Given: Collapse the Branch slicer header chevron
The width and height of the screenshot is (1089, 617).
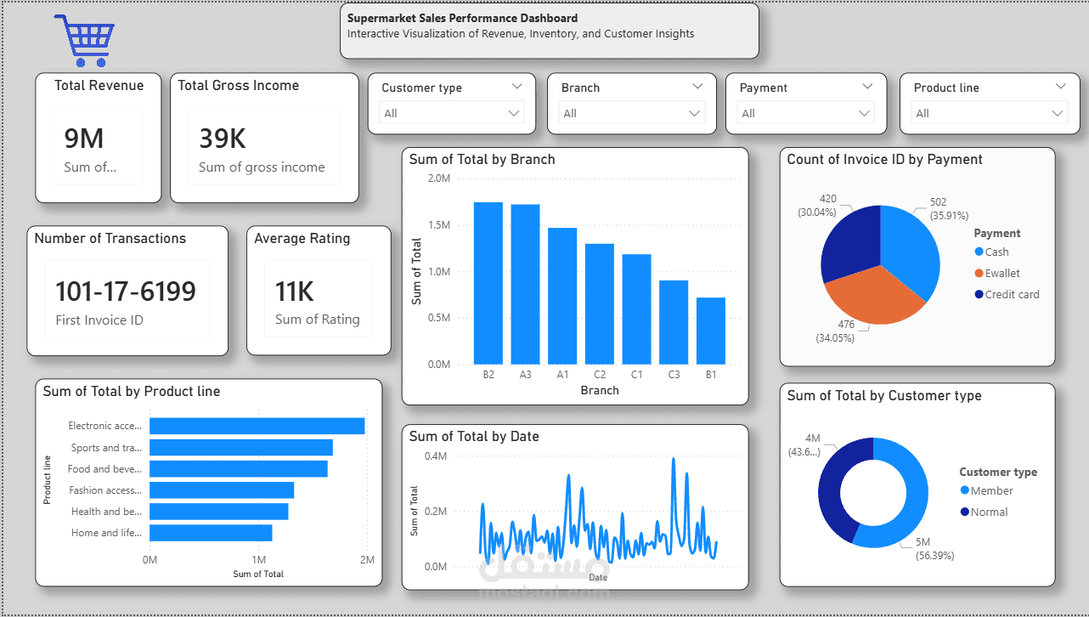Looking at the screenshot, I should [697, 86].
